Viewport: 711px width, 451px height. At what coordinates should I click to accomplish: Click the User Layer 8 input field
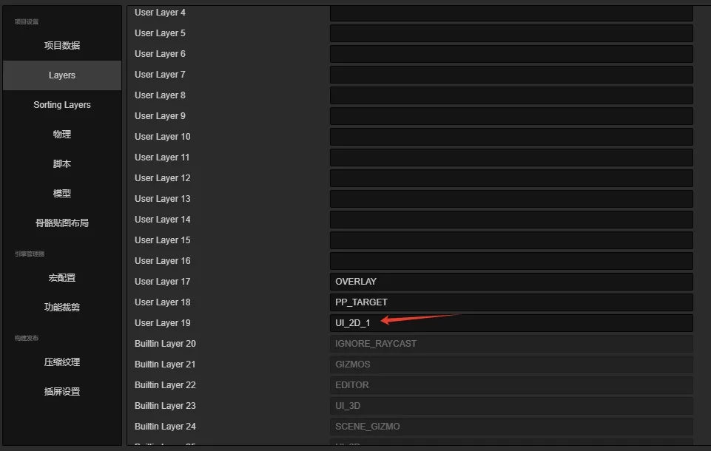coord(511,95)
